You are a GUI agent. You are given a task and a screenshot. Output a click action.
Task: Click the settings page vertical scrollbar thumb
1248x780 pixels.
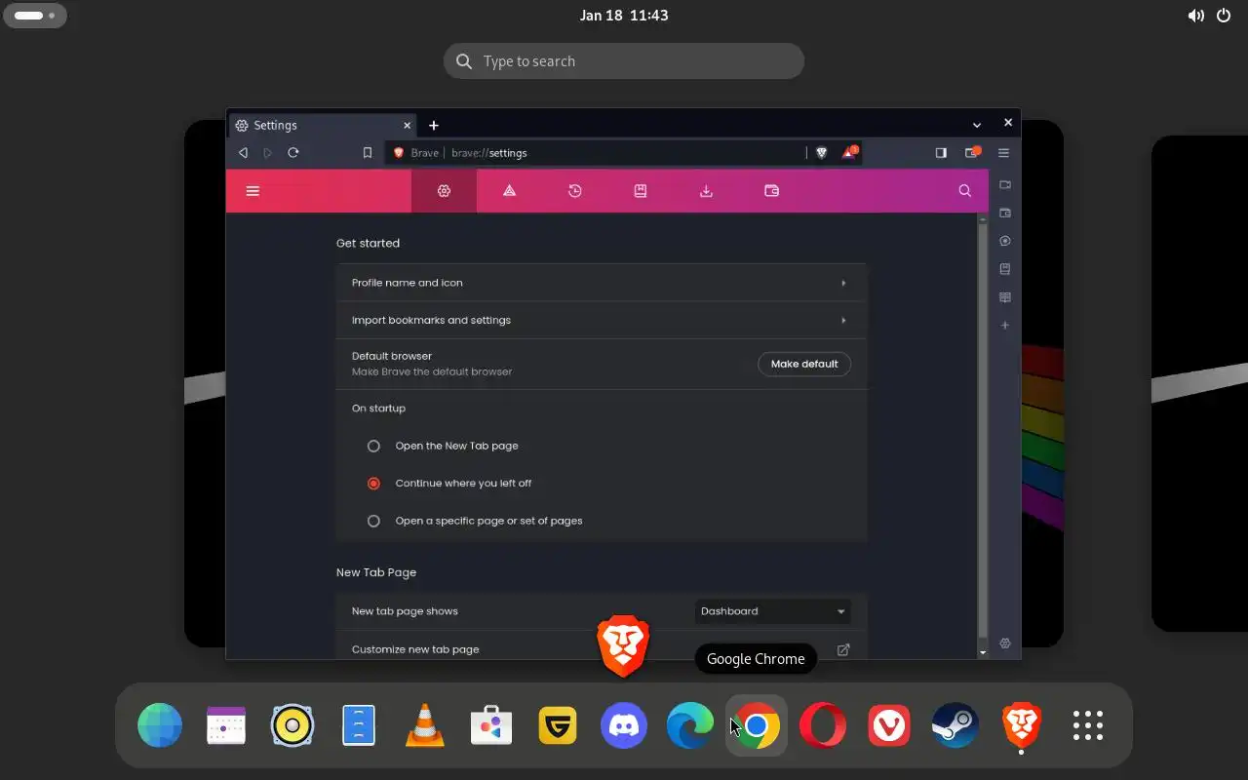982,429
